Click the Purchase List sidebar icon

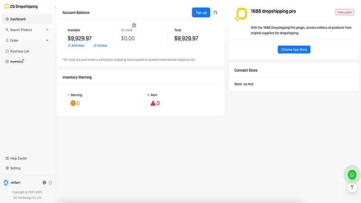(x=7, y=51)
